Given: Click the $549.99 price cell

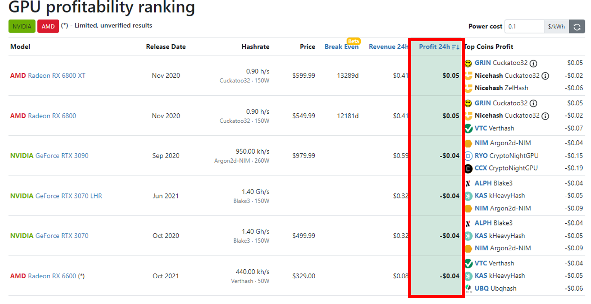Looking at the screenshot, I should pos(304,116).
